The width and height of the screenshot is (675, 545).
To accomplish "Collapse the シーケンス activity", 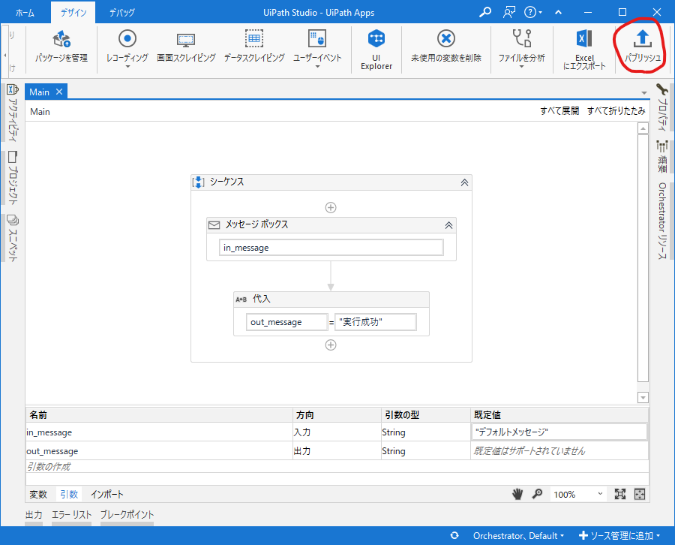I will [x=464, y=182].
